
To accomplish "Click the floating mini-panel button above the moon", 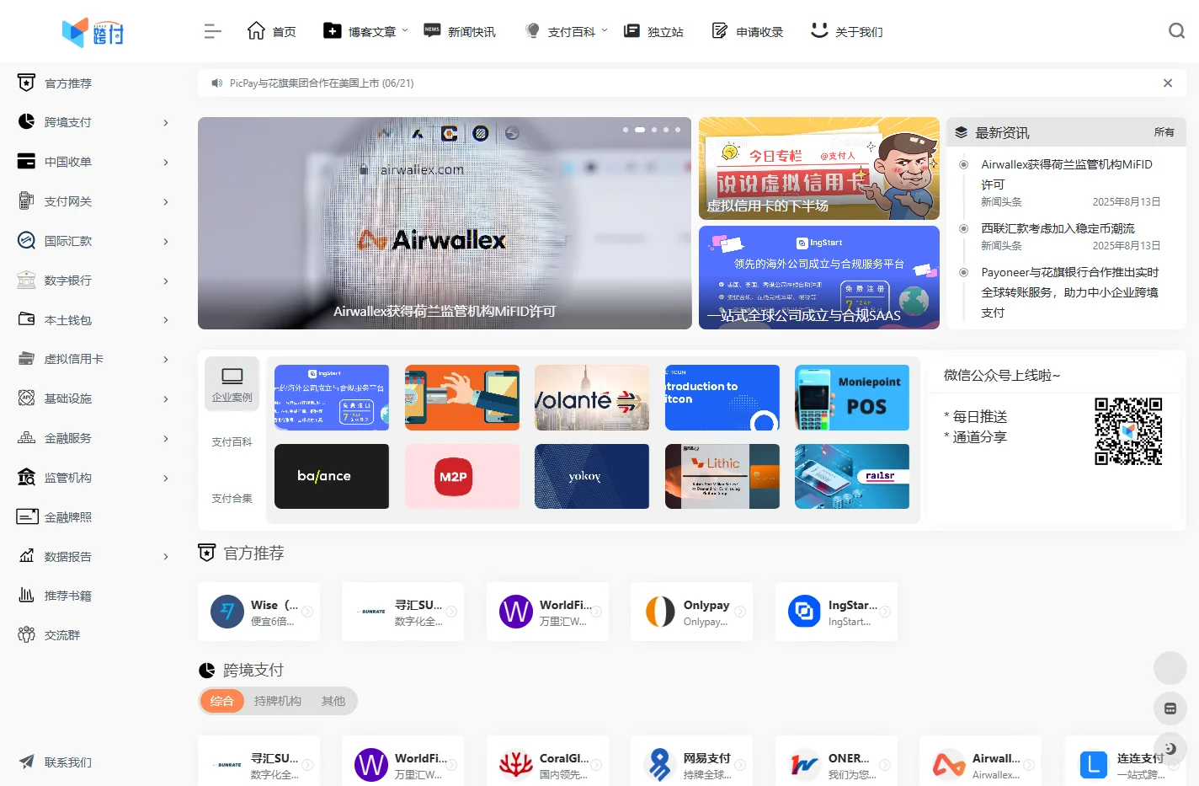I will (1170, 708).
